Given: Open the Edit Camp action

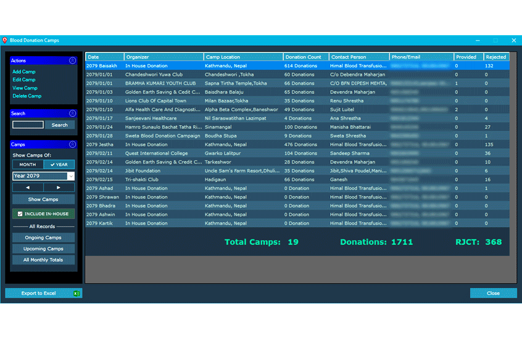Looking at the screenshot, I should tap(24, 80).
